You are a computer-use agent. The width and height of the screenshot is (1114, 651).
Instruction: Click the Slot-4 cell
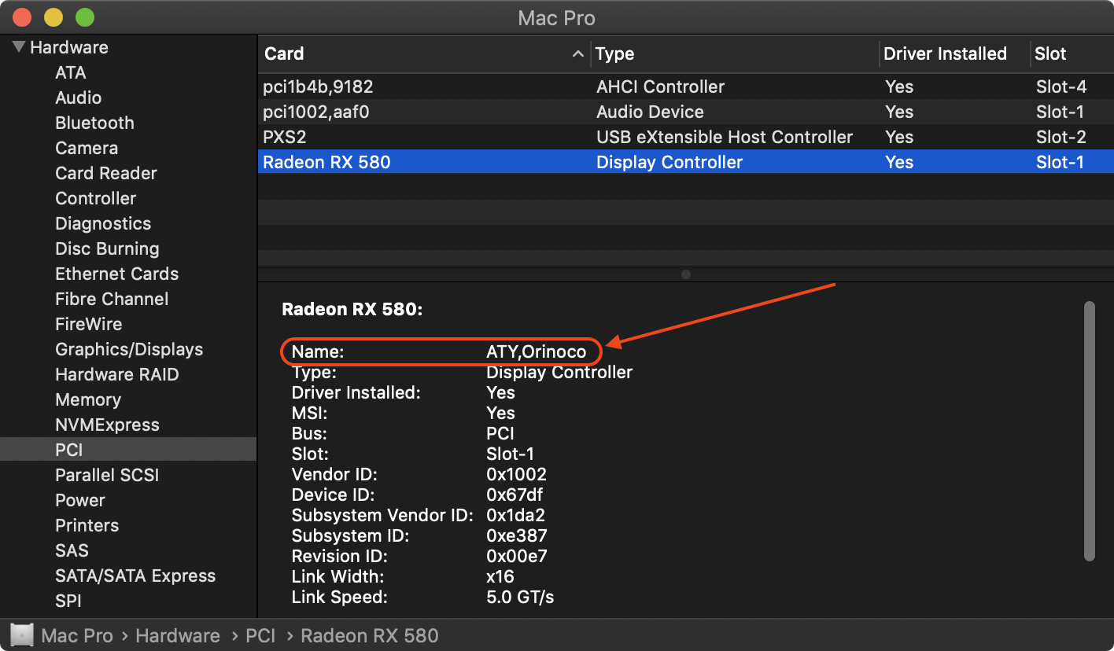1061,86
